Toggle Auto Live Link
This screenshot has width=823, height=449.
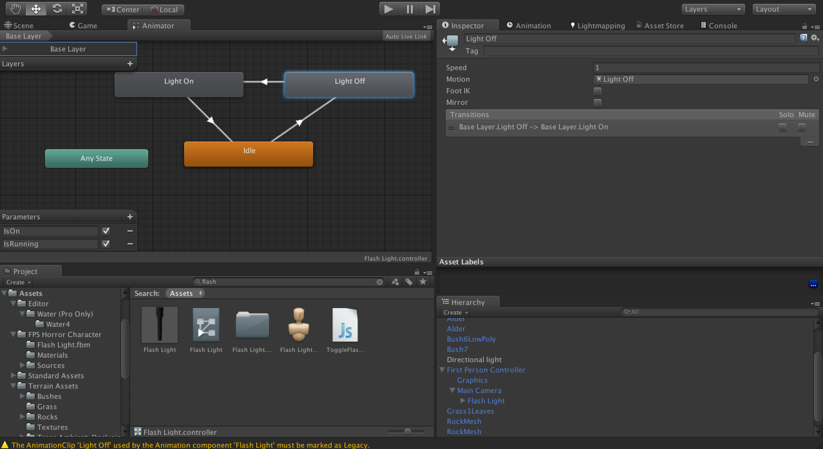click(x=406, y=36)
